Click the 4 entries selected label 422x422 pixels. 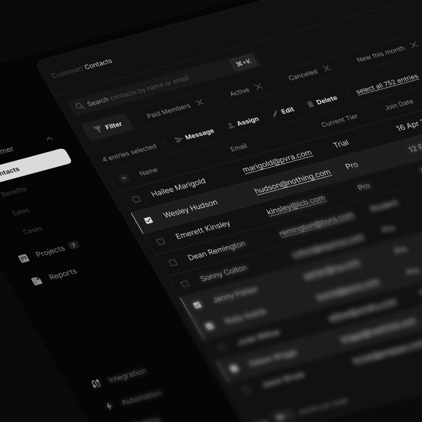coord(130,153)
